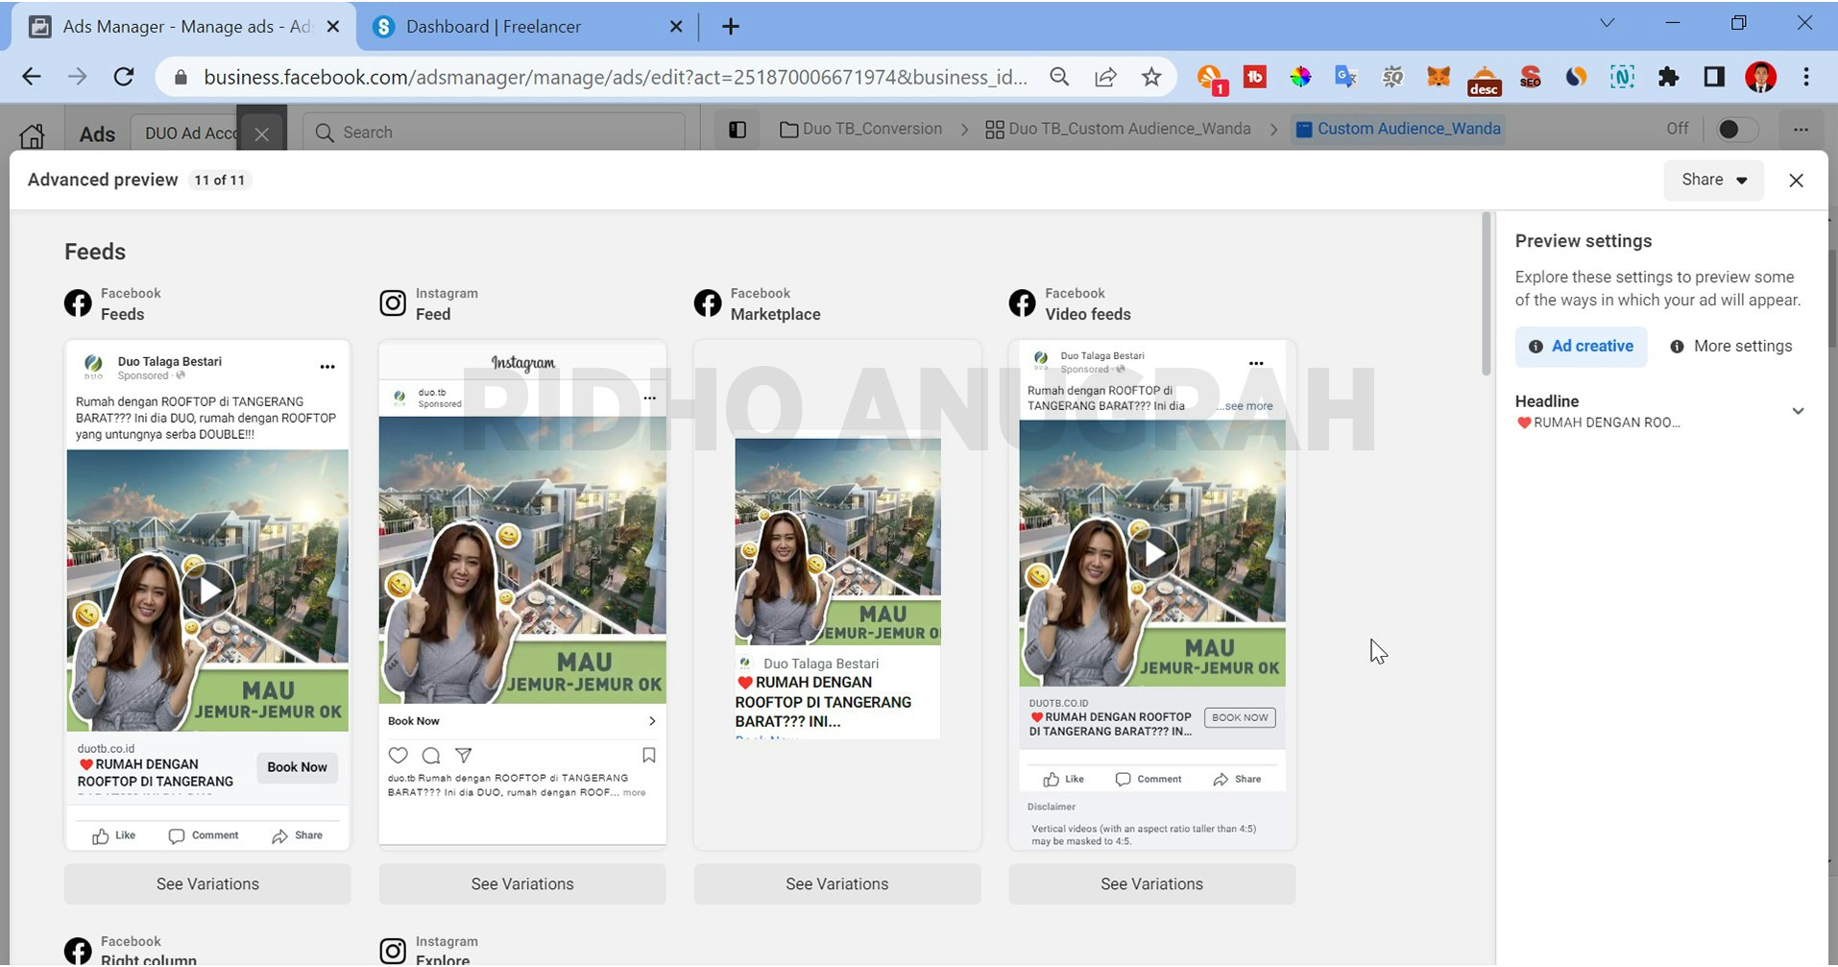1838x967 pixels.
Task: Switch to Dashboard | Freelancer browser tab
Action: pos(528,27)
